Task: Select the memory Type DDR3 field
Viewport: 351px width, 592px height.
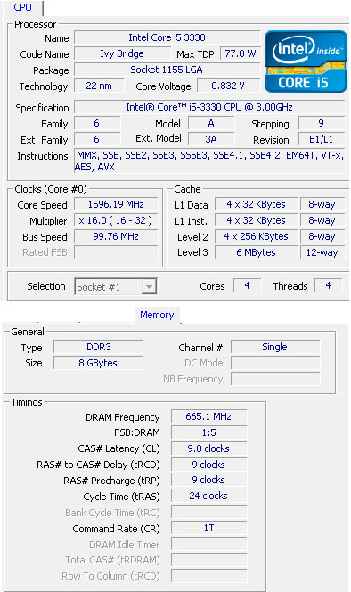Action: click(98, 347)
